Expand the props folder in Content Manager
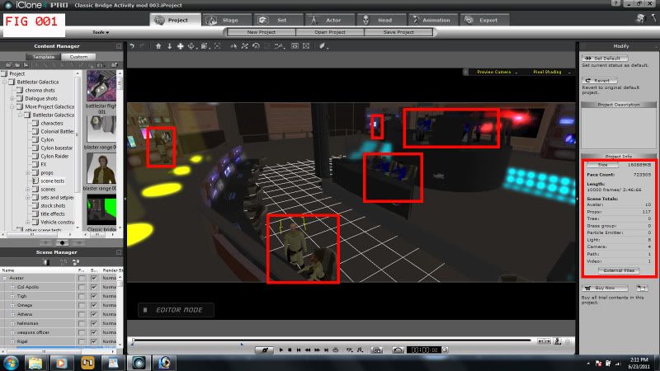The width and height of the screenshot is (660, 371). 28,173
